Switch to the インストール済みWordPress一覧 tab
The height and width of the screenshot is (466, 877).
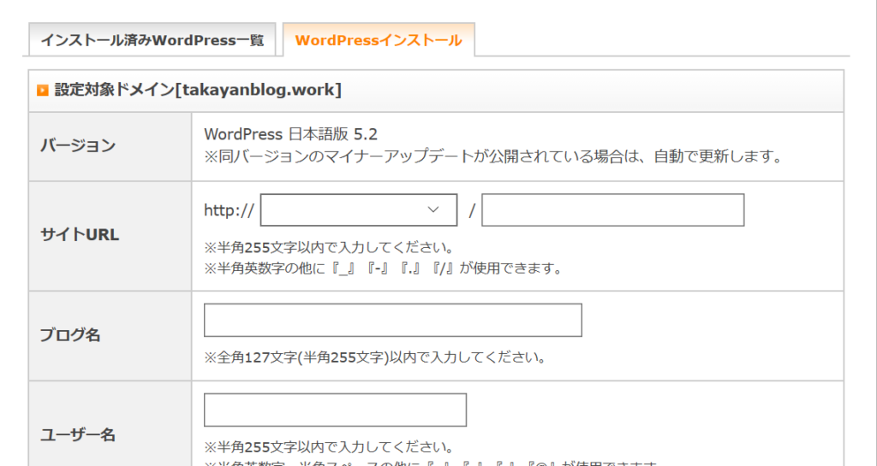(152, 40)
